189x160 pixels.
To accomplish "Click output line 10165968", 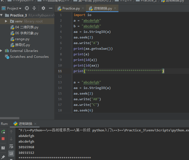I will [x=26, y=147].
